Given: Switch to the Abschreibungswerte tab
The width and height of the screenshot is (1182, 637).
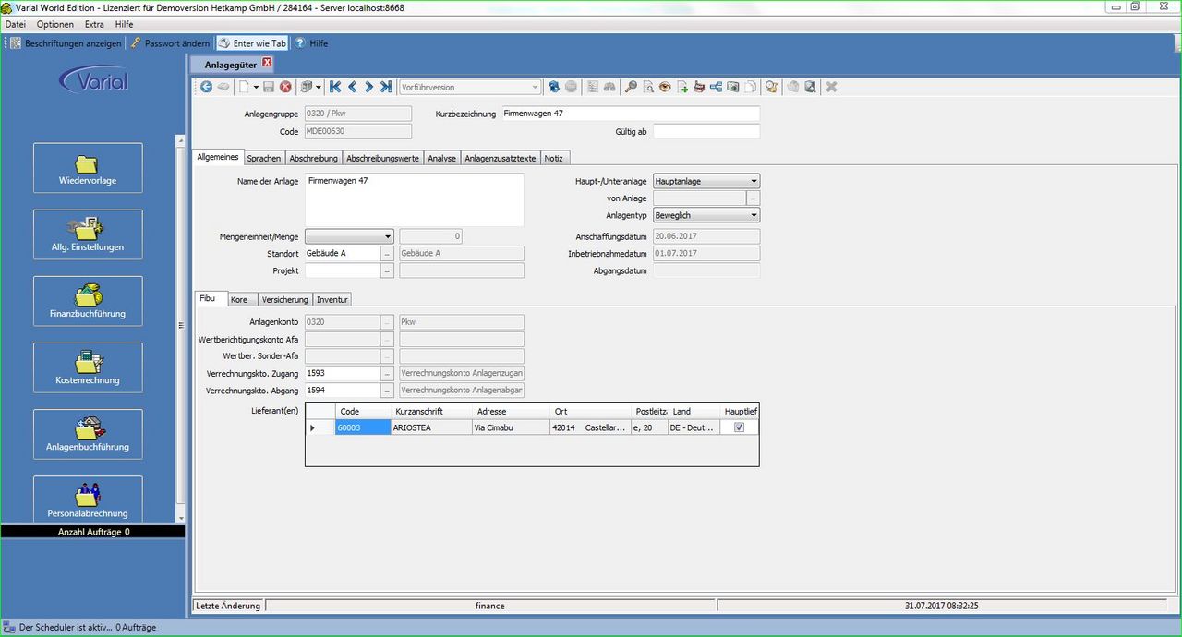Looking at the screenshot, I should click(382, 158).
